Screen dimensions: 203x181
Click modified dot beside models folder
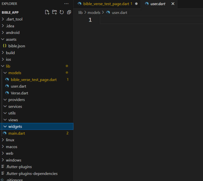pos(67,72)
